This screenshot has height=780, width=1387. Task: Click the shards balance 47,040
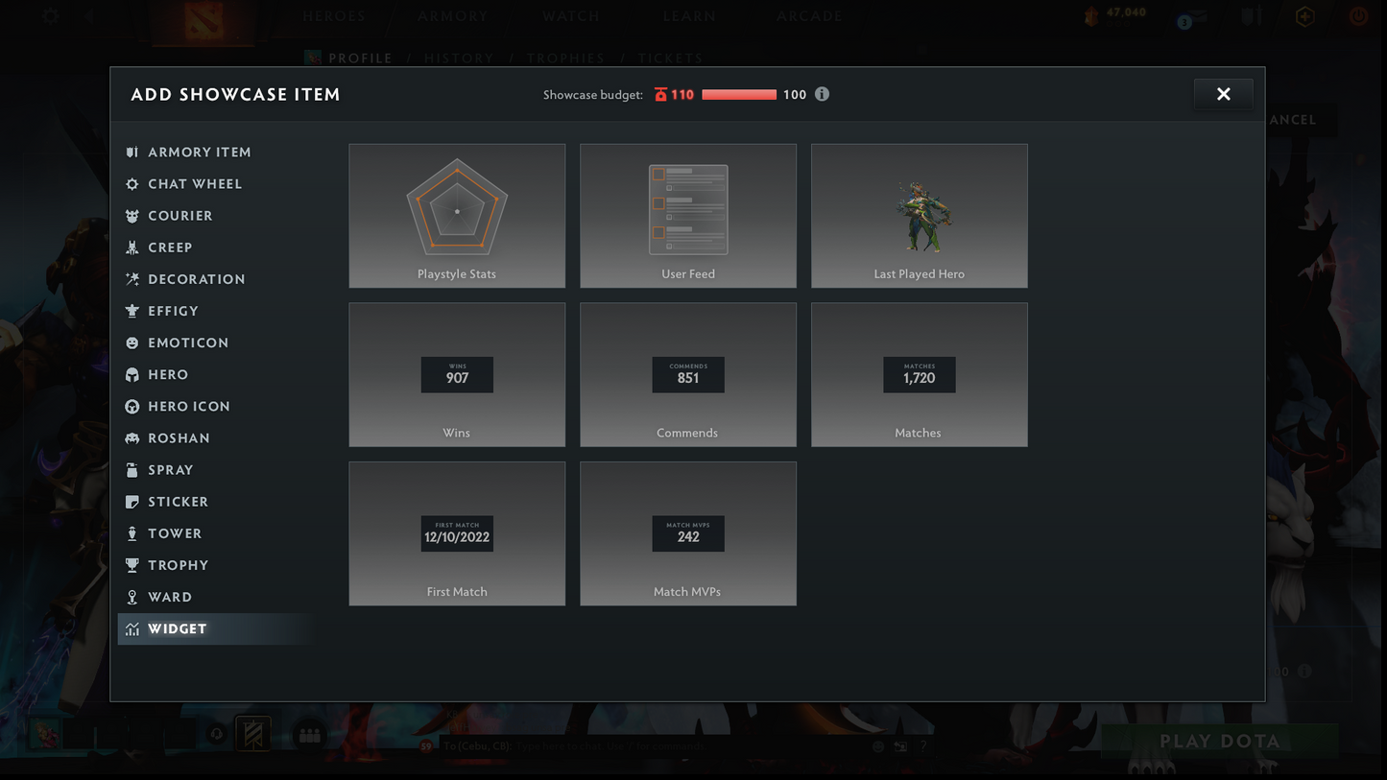tap(1126, 12)
